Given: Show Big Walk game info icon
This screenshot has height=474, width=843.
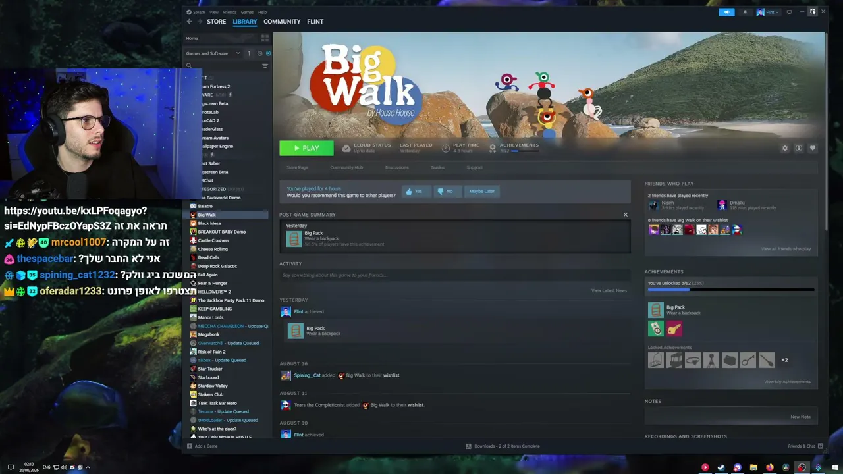Looking at the screenshot, I should 799,148.
